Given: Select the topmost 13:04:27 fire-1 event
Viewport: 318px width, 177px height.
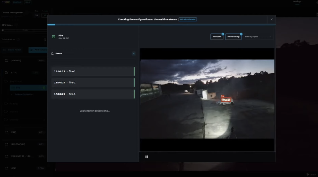Looking at the screenshot, I should [93, 71].
